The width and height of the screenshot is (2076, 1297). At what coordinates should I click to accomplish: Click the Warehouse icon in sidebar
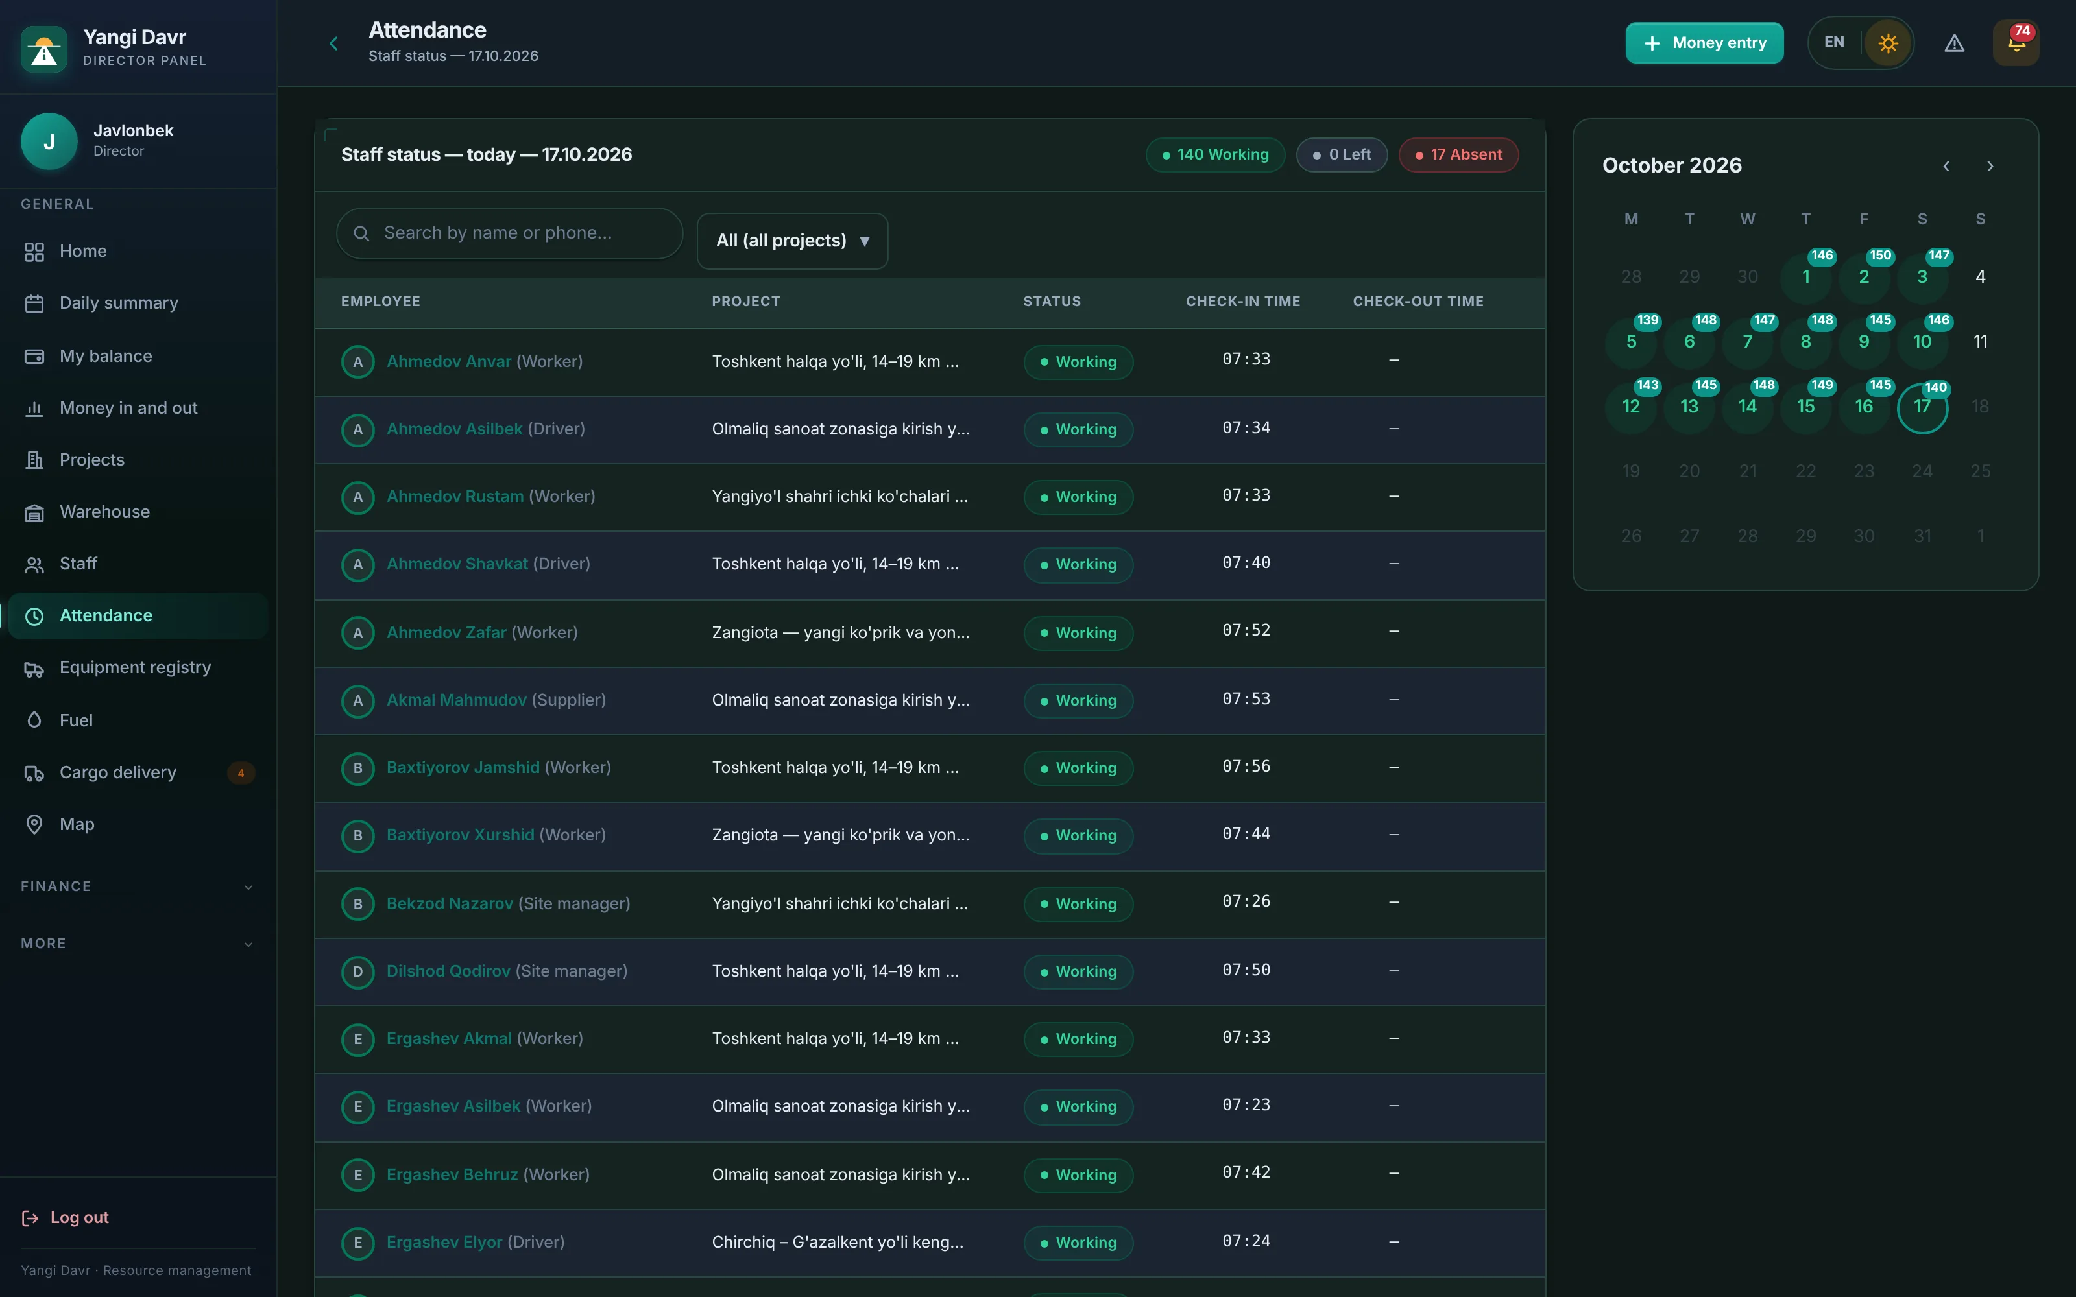34,512
